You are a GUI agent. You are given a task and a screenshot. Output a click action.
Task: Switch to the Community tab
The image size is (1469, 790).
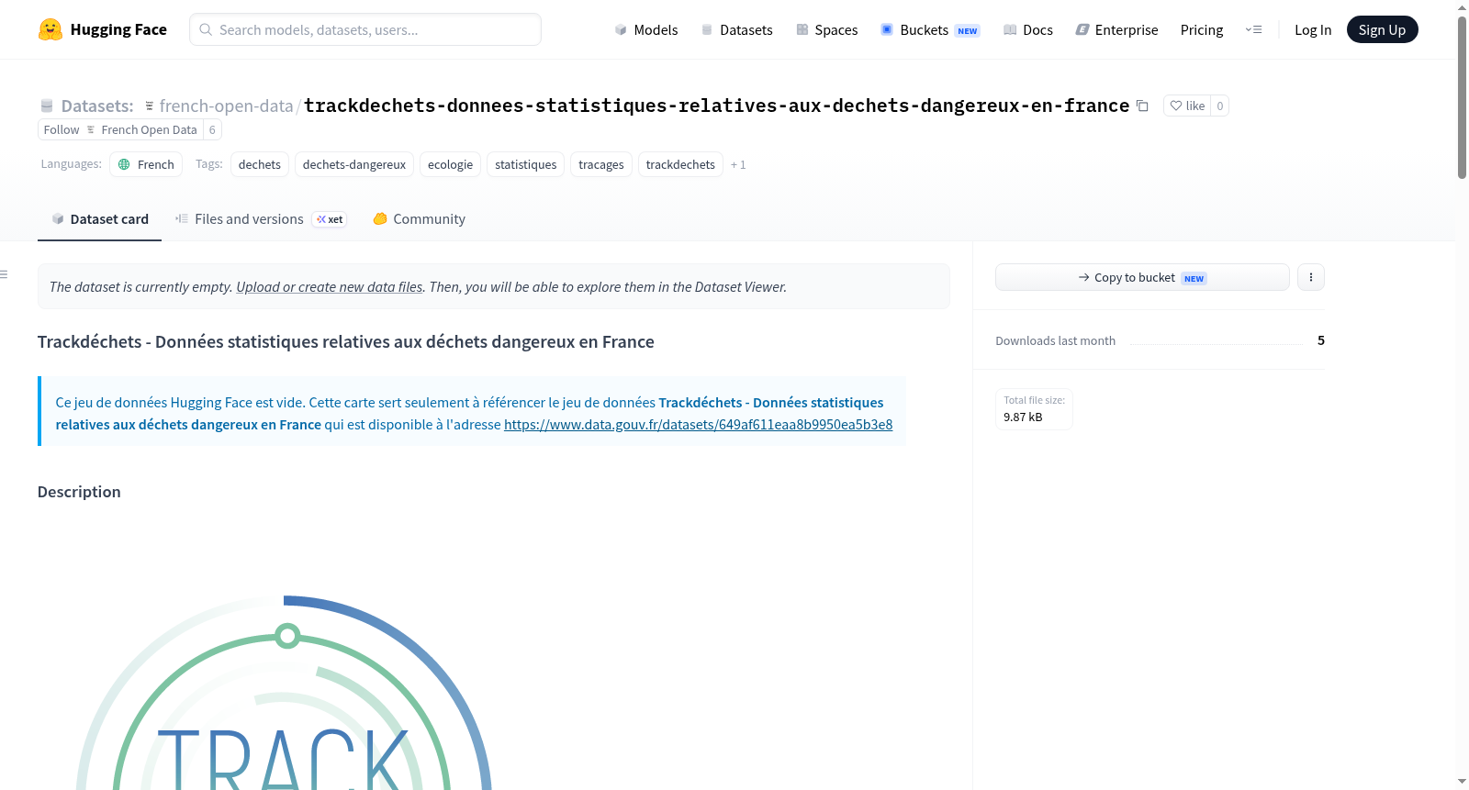click(419, 219)
